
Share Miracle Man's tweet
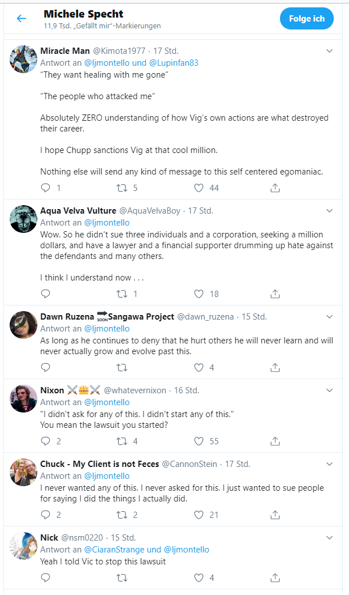click(275, 188)
